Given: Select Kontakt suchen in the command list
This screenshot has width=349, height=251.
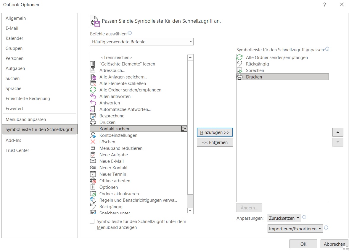Looking at the screenshot, I should (139, 129).
